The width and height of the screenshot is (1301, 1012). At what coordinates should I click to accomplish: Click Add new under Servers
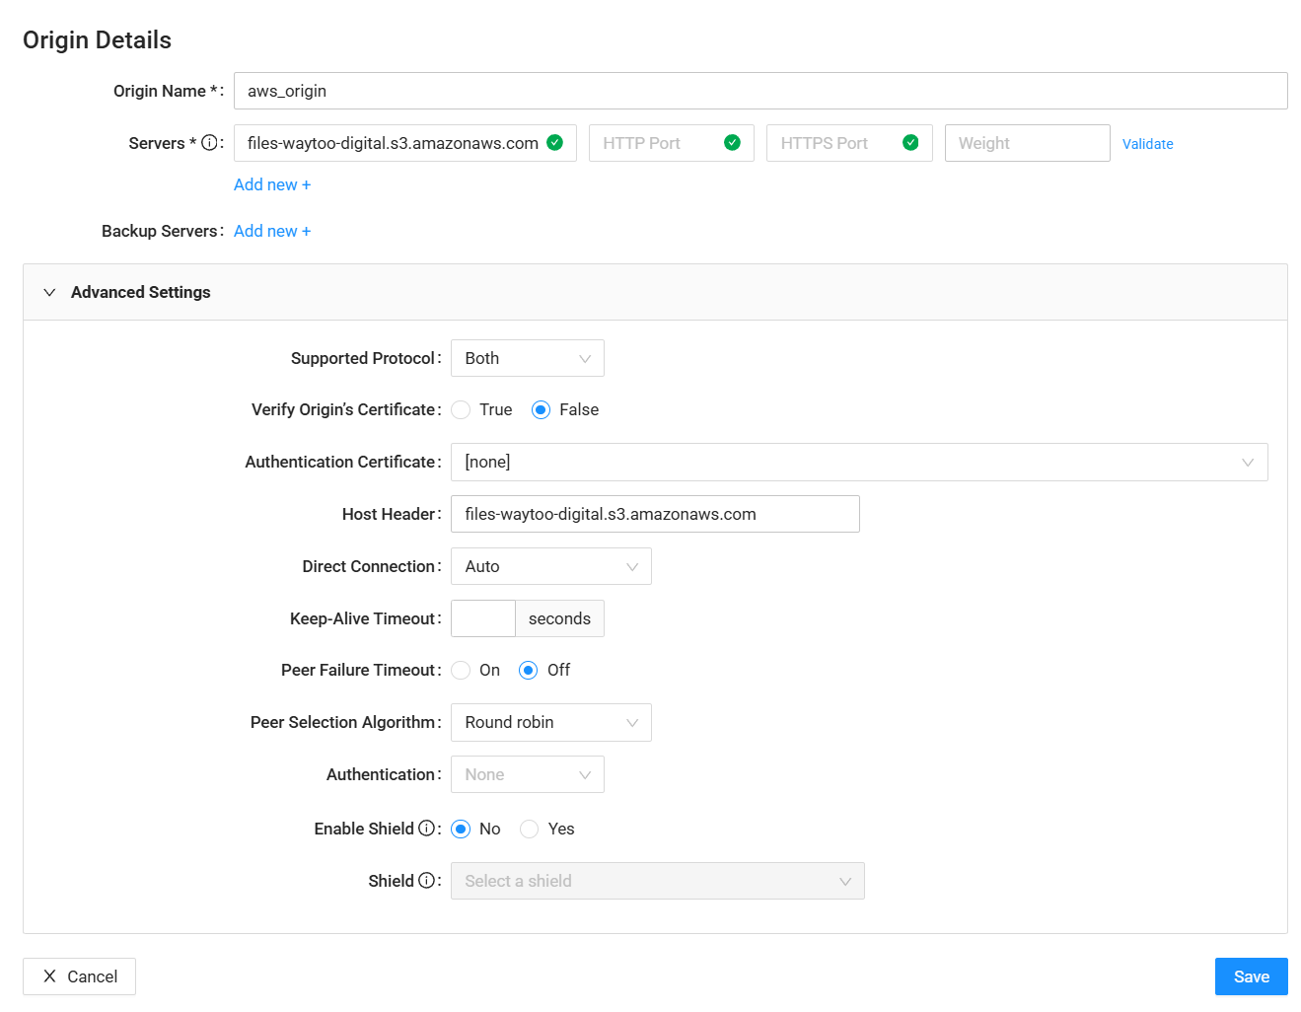pos(272,184)
